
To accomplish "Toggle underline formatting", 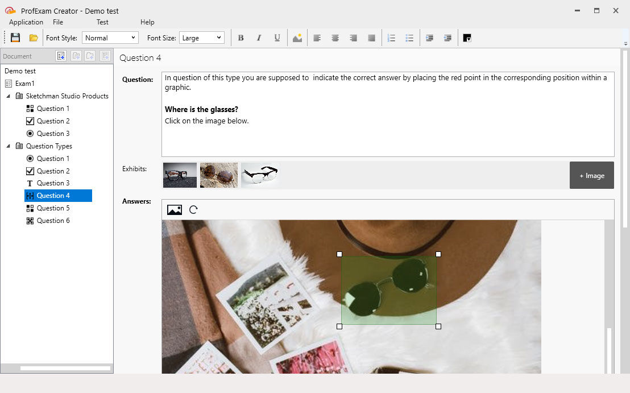I will 277,38.
